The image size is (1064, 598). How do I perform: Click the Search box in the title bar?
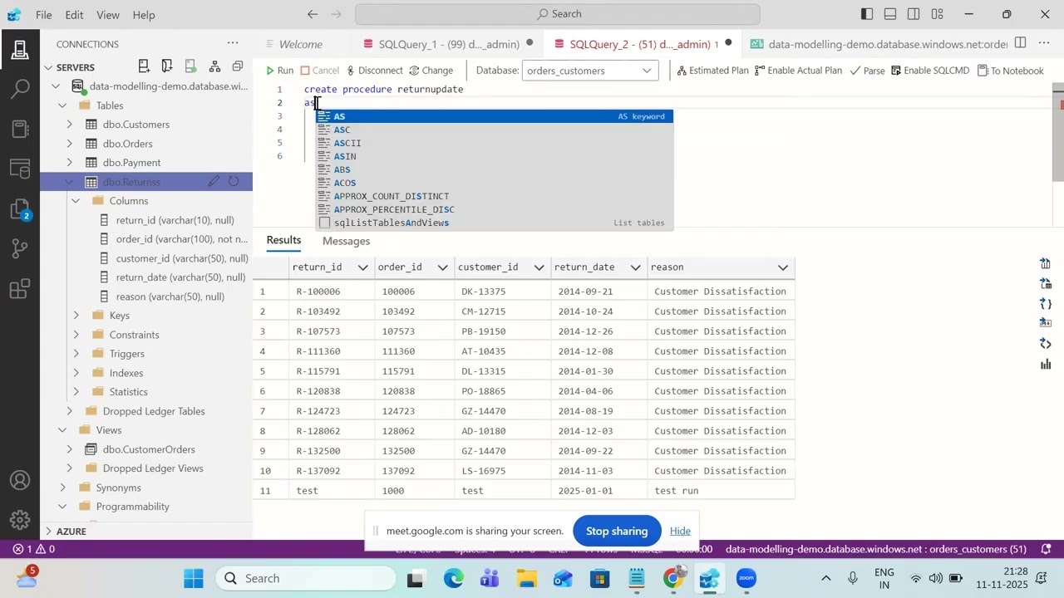point(558,14)
